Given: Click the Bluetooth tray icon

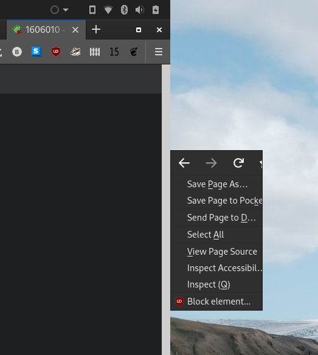Looking at the screenshot, I should tap(124, 10).
